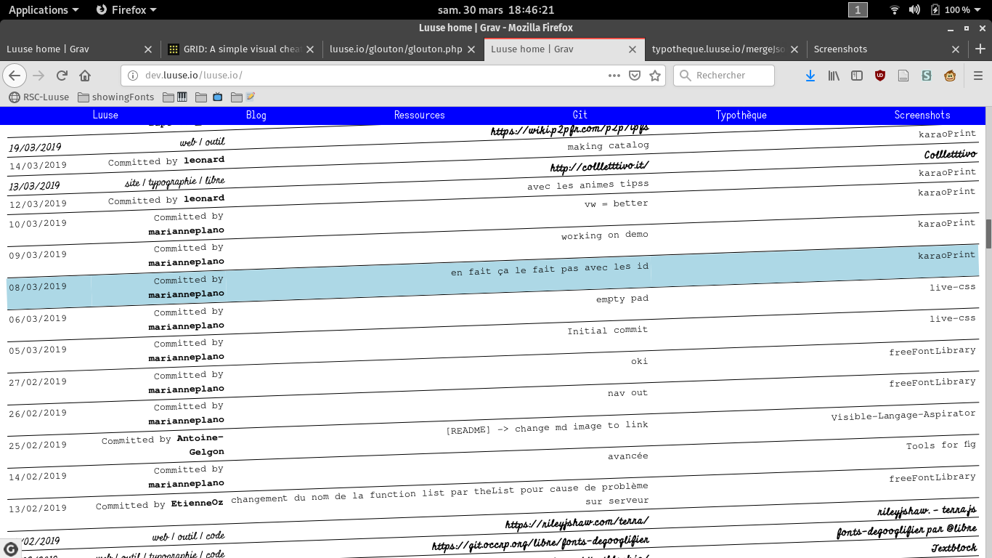Open the Firefox downloads panel
Image resolution: width=992 pixels, height=558 pixels.
pos(810,76)
